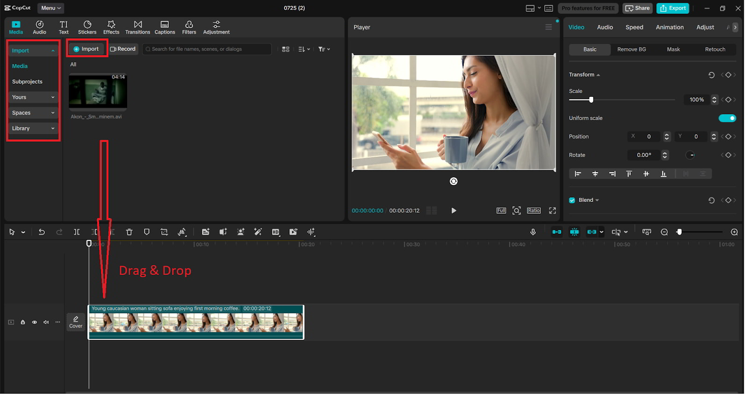Open the selection tool mode dropdown
748x395 pixels.
coord(23,232)
